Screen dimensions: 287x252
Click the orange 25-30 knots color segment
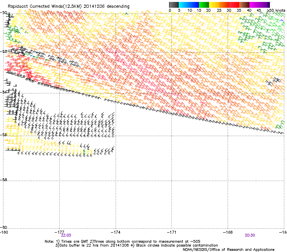(x=224, y=5)
